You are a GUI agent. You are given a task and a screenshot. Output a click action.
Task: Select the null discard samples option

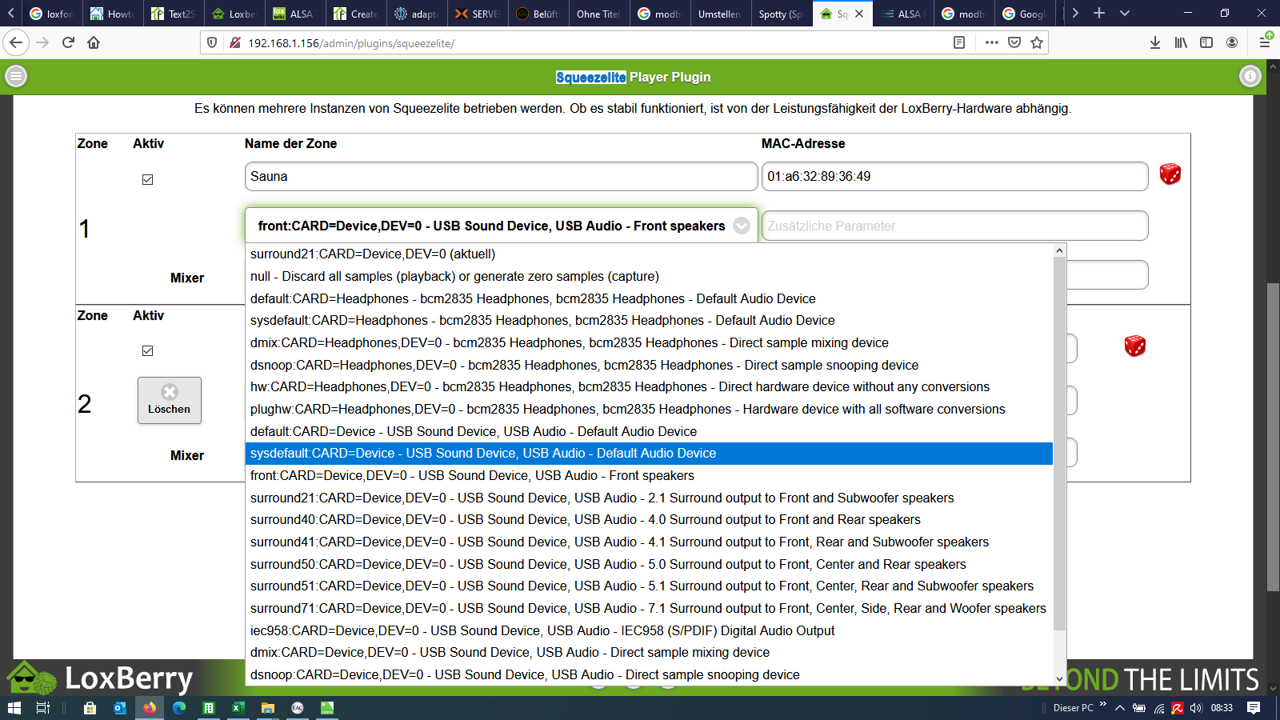click(x=650, y=276)
